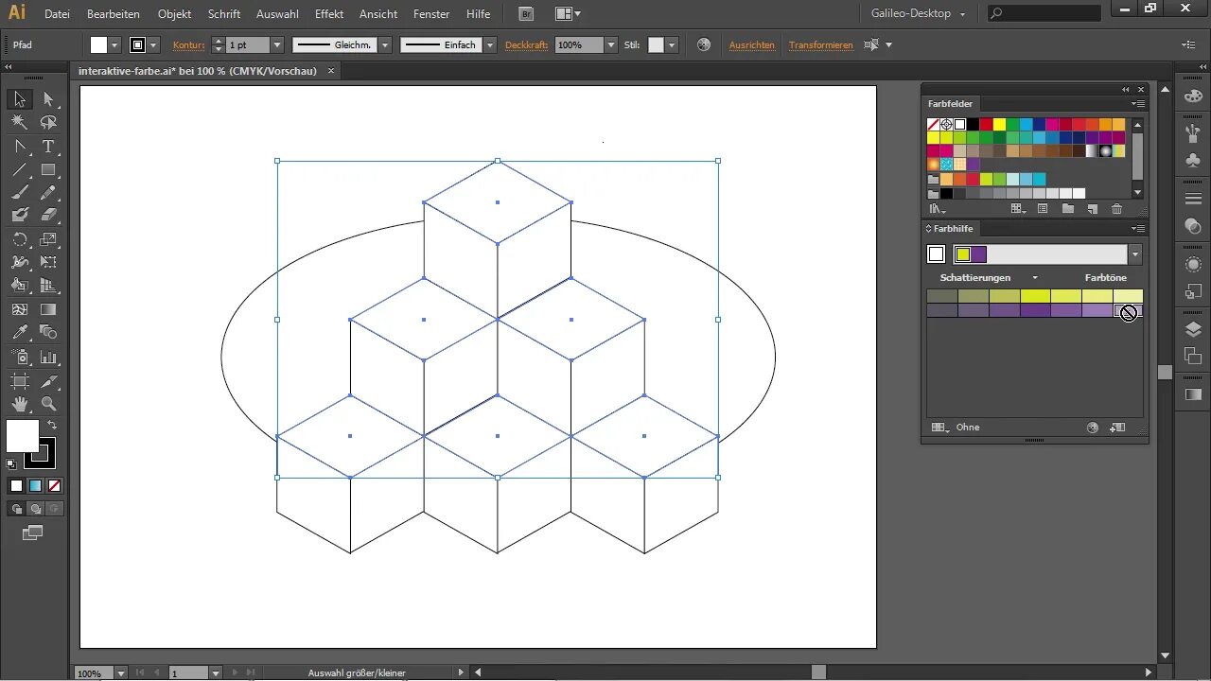Screen dimensions: 1211x681
Task: Change the screen mode
Action: (33, 533)
